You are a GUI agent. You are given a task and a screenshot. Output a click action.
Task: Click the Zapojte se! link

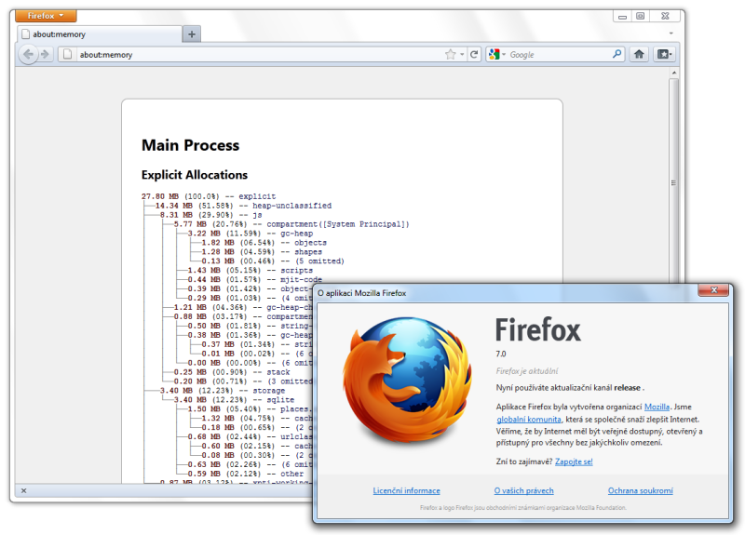(x=574, y=461)
